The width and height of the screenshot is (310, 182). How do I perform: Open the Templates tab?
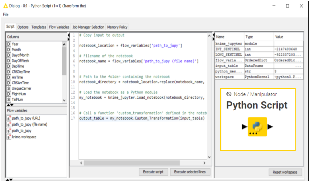click(x=39, y=27)
